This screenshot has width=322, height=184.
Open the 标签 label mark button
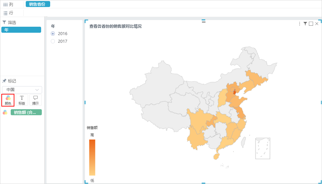tap(22, 100)
